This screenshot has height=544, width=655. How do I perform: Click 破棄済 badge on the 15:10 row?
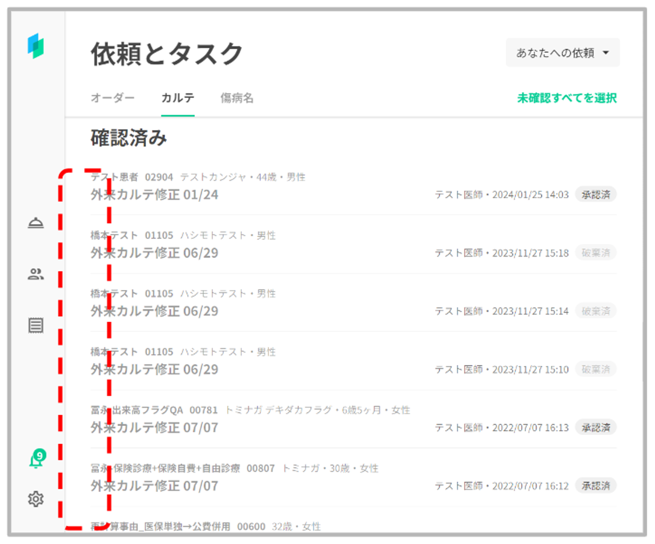click(595, 369)
